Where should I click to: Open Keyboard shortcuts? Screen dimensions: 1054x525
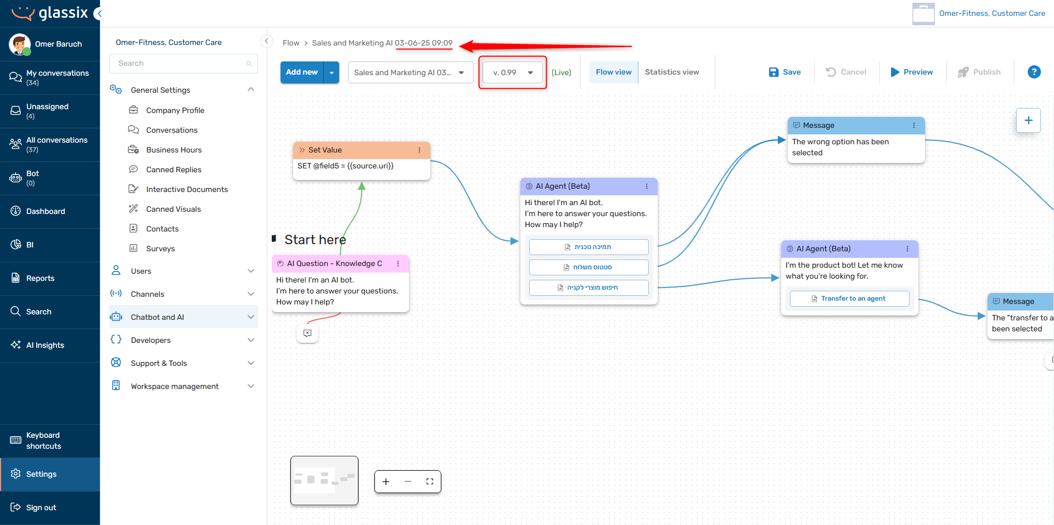tap(50, 441)
